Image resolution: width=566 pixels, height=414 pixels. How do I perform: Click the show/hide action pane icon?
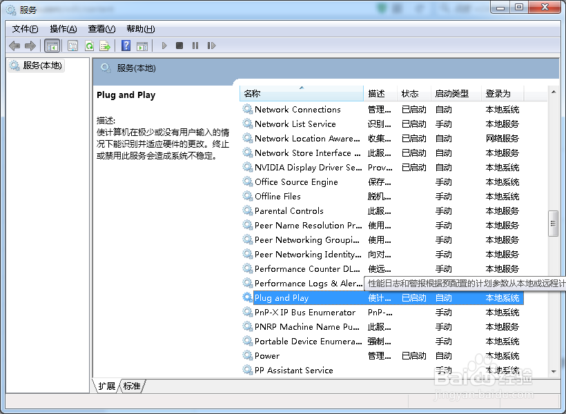pos(142,46)
